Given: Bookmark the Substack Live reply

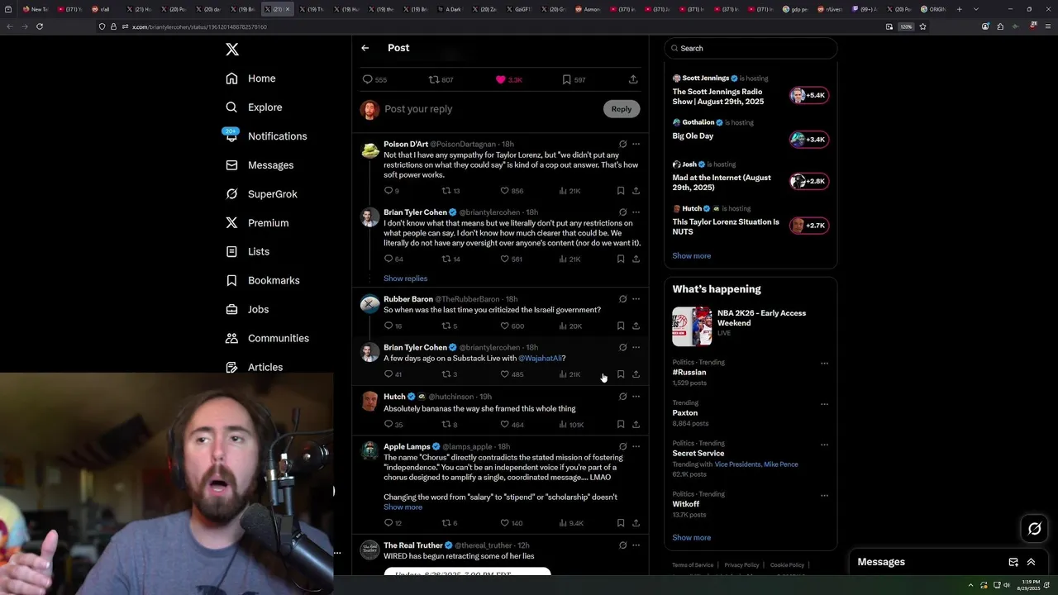Looking at the screenshot, I should tap(621, 374).
